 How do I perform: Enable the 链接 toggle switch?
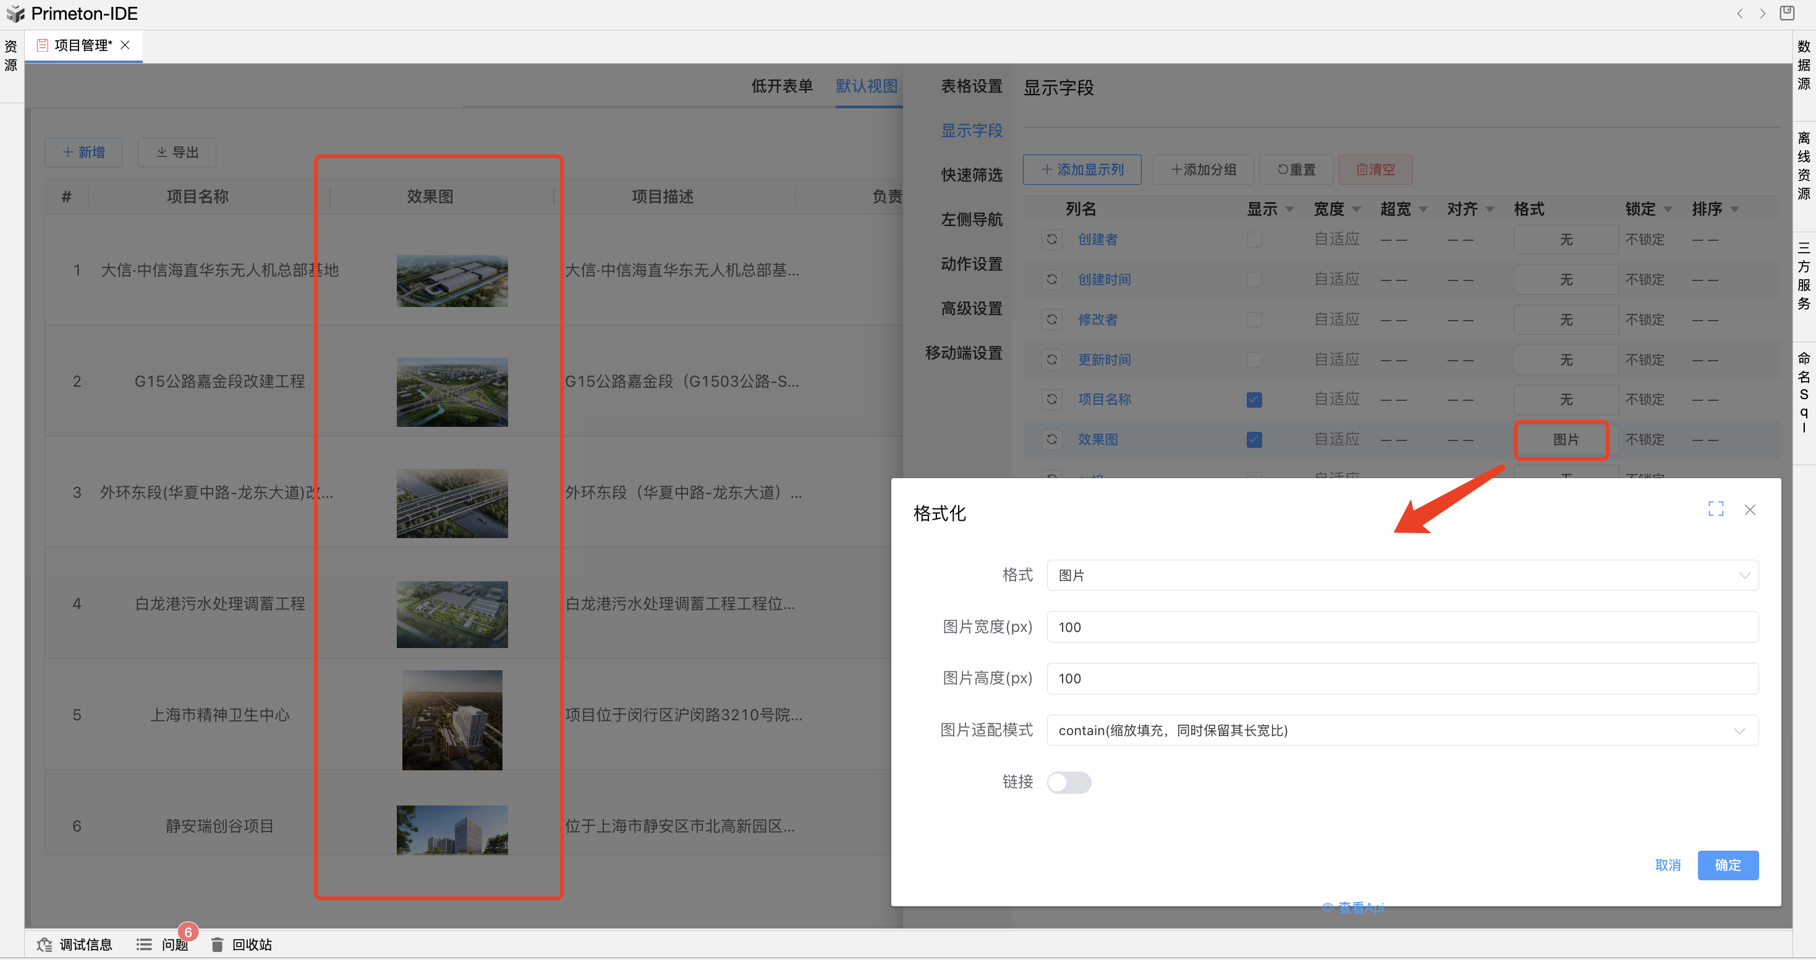click(x=1068, y=783)
